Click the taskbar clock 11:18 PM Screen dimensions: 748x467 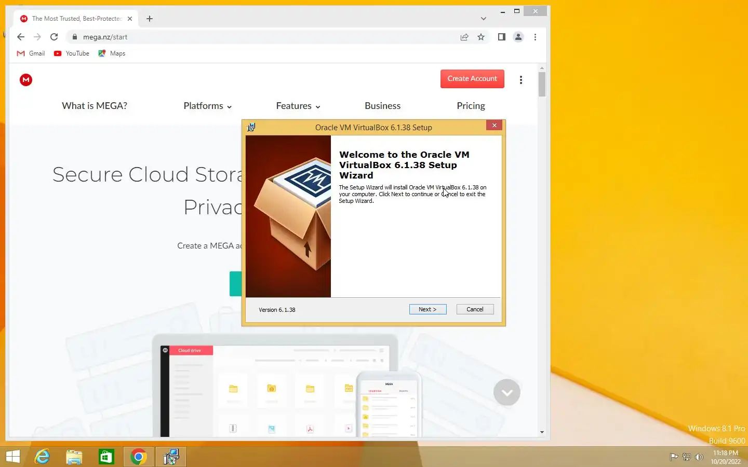tap(726, 453)
